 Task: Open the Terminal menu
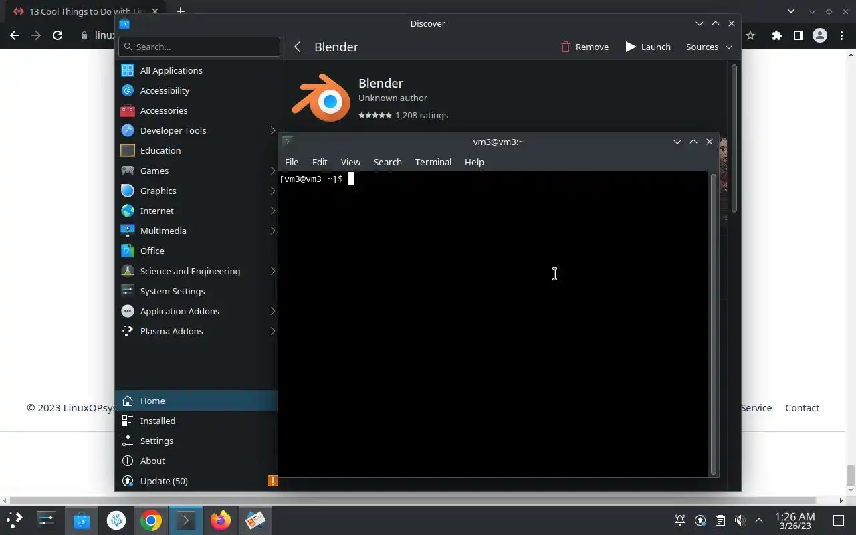[x=433, y=162]
